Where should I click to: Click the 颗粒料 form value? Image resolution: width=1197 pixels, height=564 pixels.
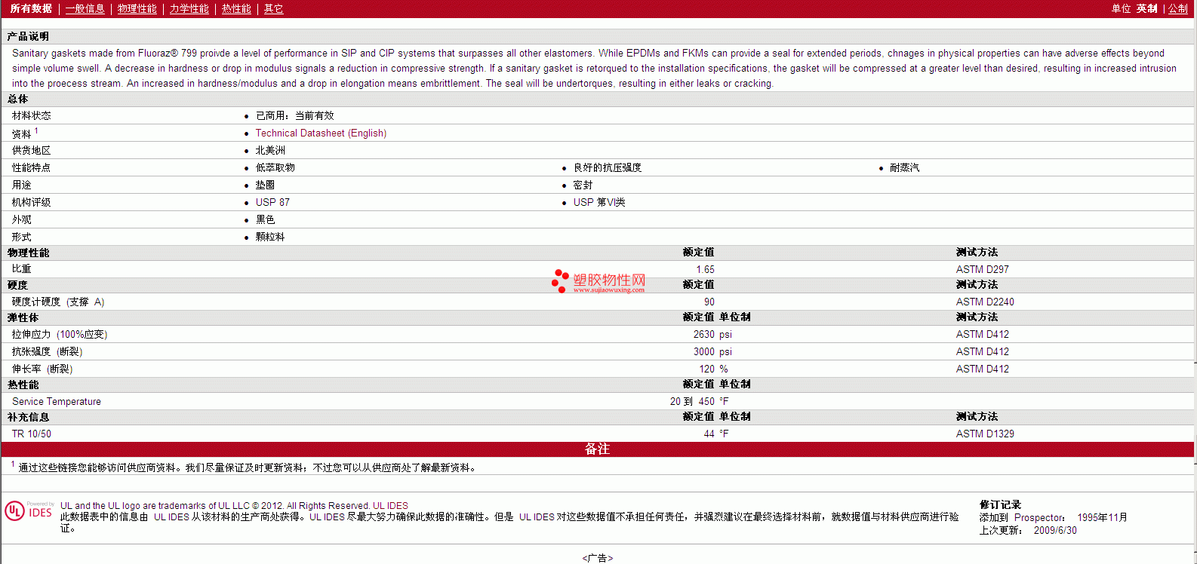click(270, 237)
